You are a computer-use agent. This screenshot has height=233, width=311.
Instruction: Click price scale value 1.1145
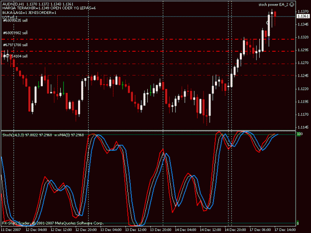(303, 128)
